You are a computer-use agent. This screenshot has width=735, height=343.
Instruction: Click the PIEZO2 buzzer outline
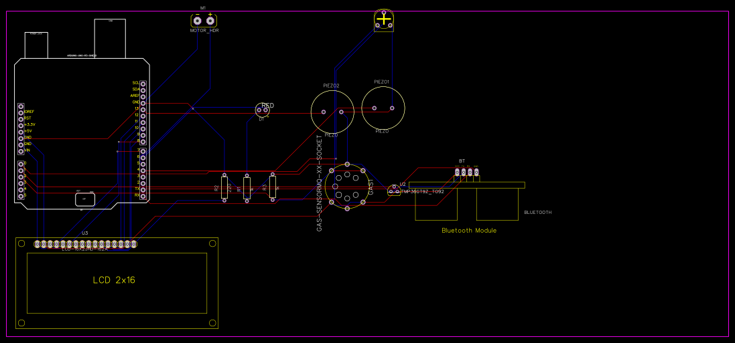pyautogui.click(x=332, y=112)
